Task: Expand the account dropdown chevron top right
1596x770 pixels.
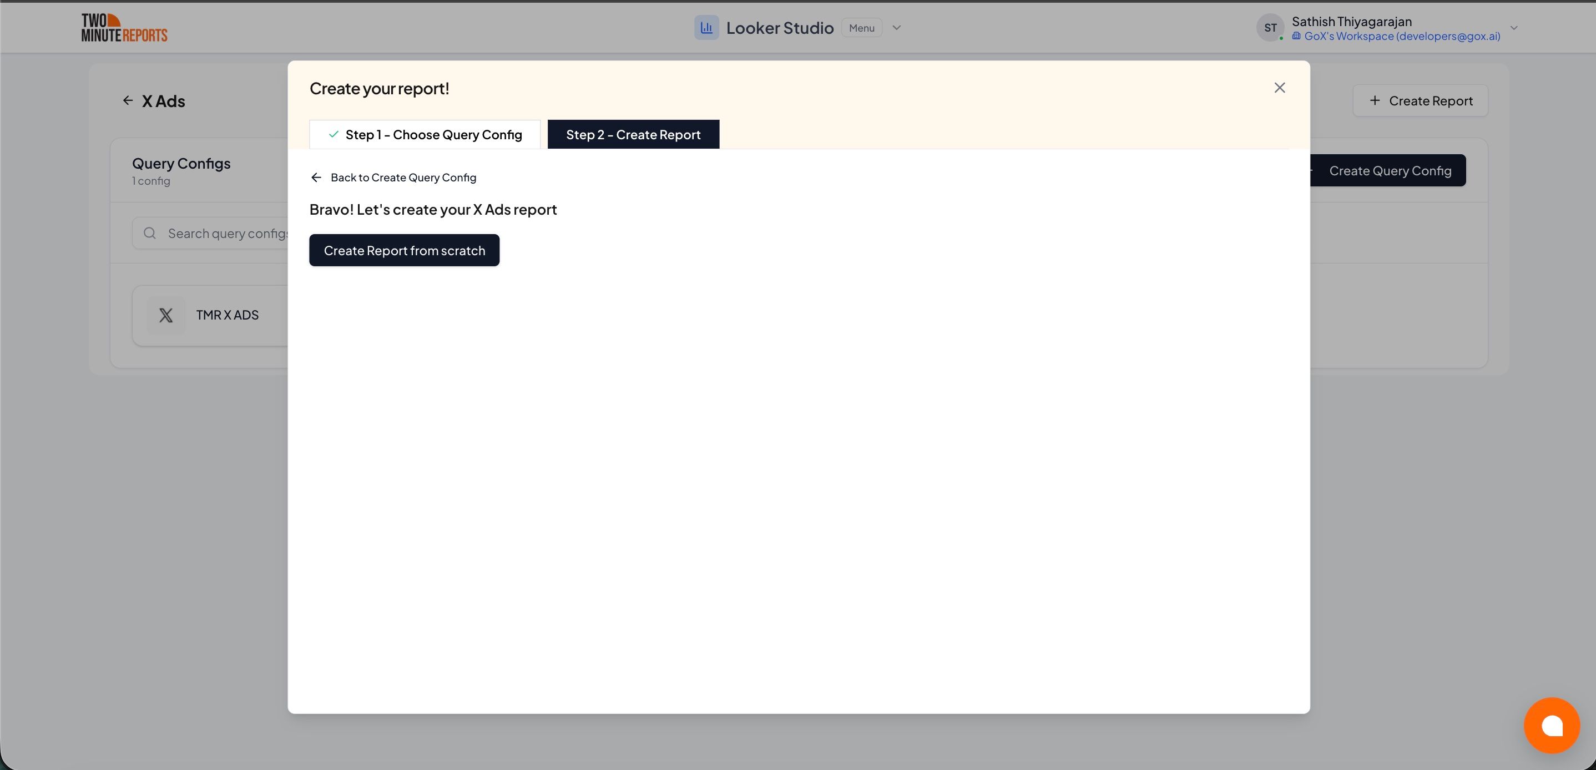Action: [1514, 27]
